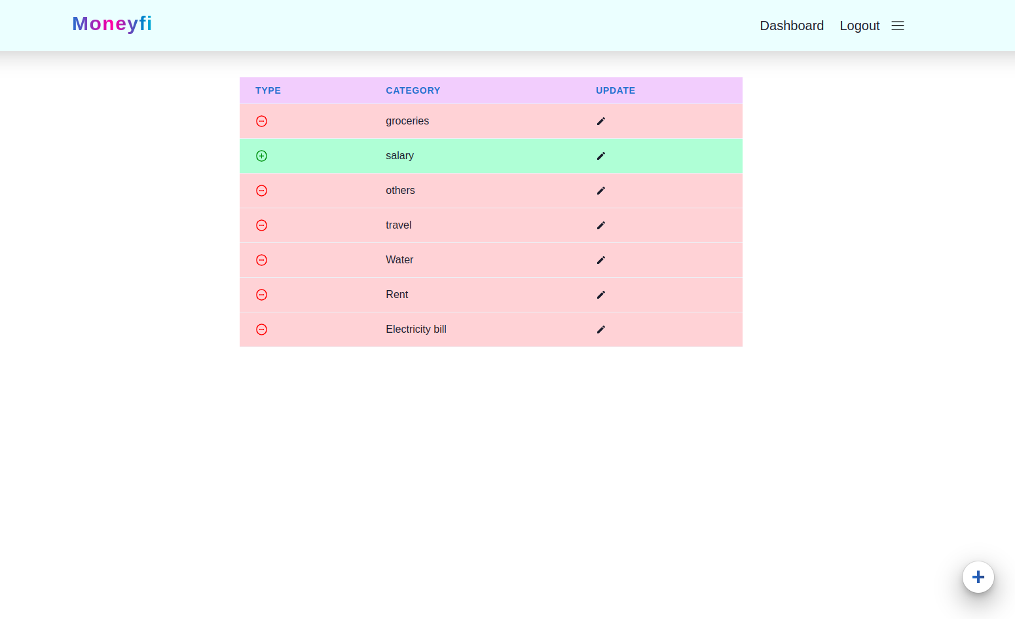Viewport: 1015px width, 619px height.
Task: Click the travel row's pencil icon
Action: pos(601,225)
